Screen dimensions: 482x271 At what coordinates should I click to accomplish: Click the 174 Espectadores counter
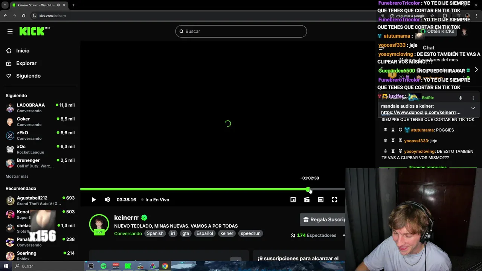click(x=314, y=235)
